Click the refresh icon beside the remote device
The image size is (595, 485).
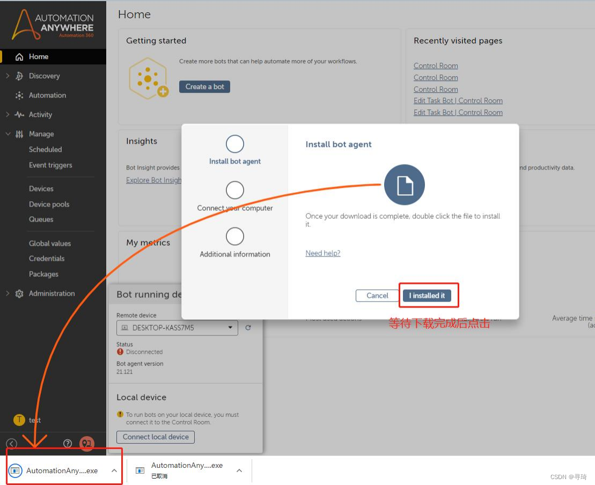[x=248, y=327]
